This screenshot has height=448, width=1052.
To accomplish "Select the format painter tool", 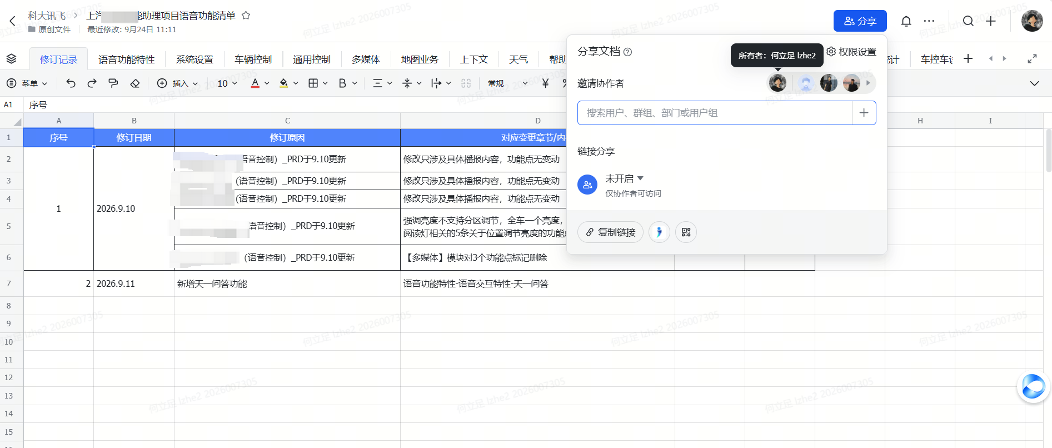I will pyautogui.click(x=113, y=83).
